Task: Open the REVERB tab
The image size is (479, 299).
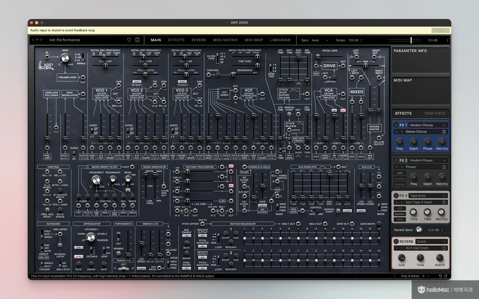Action: pos(199,40)
